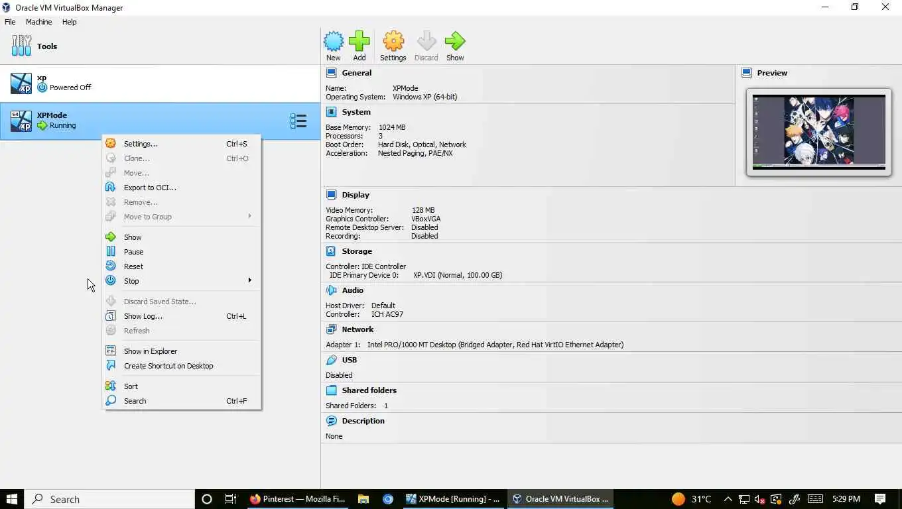This screenshot has height=509, width=902.
Task: Click the Pause icon in context menu
Action: pos(111,252)
